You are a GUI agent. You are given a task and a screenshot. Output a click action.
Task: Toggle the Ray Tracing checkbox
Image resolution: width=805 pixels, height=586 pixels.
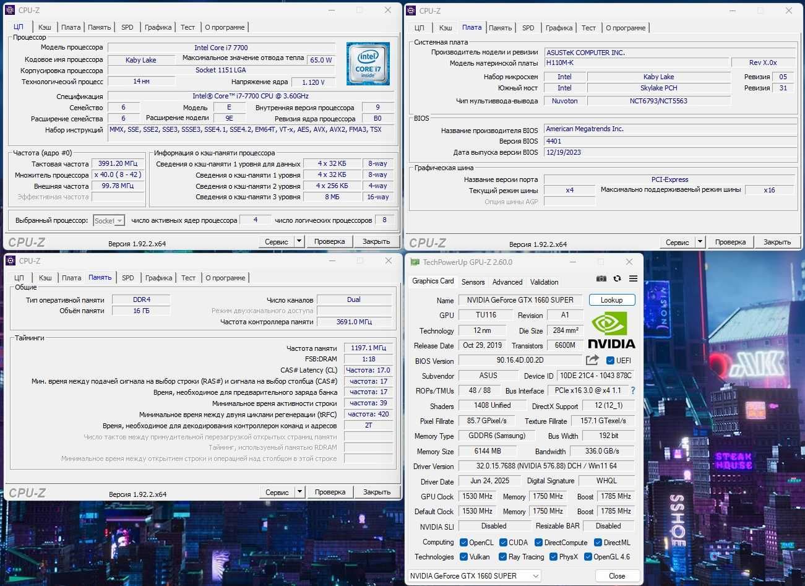[x=503, y=557]
